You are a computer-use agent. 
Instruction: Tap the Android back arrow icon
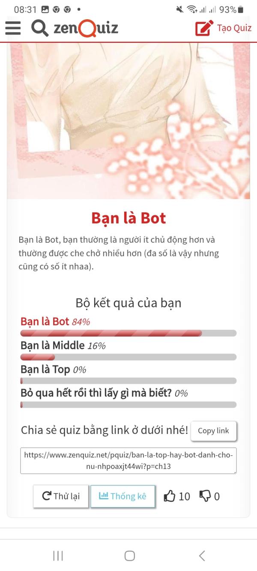click(x=202, y=556)
